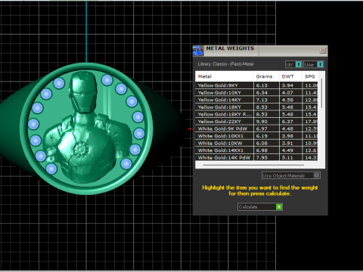Screen dimensions: 363x272
Task: Click the Library: Classic - (Fast)-Metal label
Action: (225, 64)
